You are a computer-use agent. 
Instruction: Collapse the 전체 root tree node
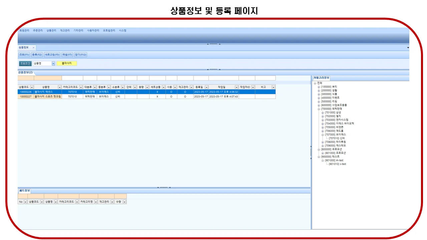pos(315,83)
